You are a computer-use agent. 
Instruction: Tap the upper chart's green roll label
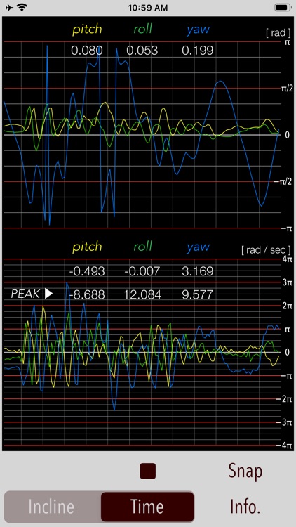[x=143, y=29]
